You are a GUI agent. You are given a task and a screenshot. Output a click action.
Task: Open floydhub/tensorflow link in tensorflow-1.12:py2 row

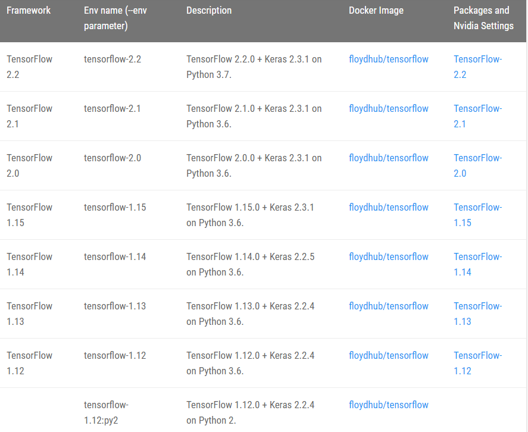[389, 405]
